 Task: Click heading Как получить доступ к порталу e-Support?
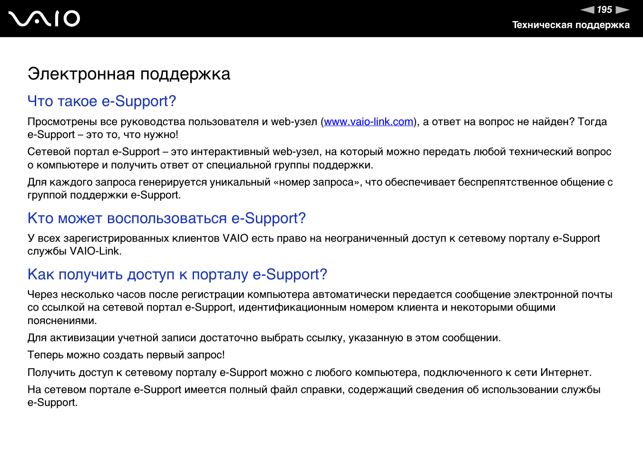tap(177, 275)
